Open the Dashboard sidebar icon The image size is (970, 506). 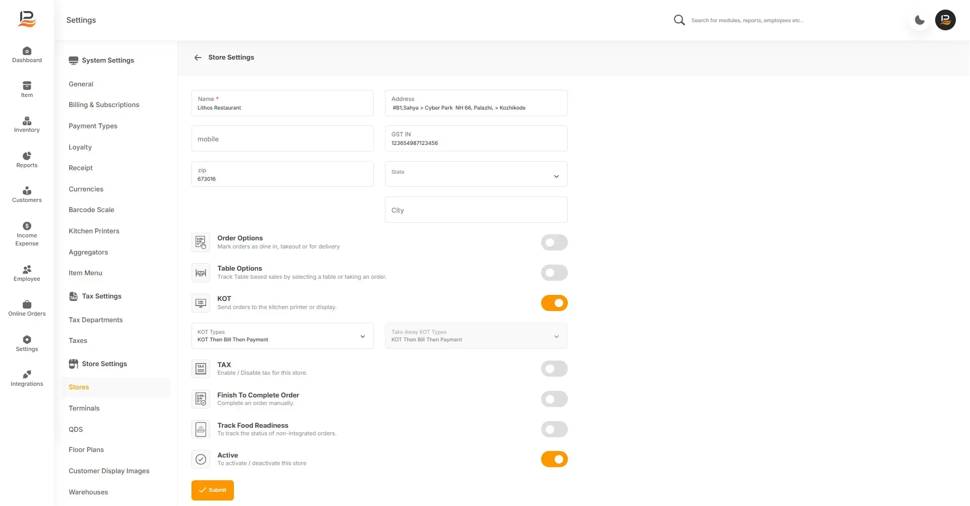(x=27, y=51)
